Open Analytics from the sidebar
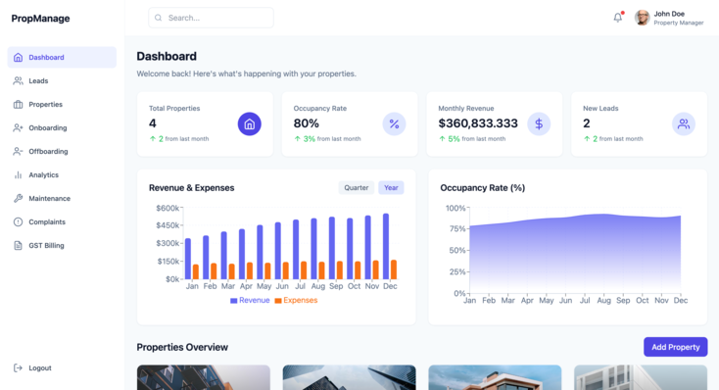Screen dimensions: 719x390 click(x=62, y=174)
